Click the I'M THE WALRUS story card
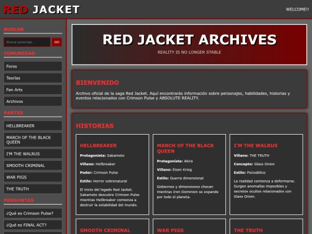Viewport: 312px width, 234px height. pos(266,174)
